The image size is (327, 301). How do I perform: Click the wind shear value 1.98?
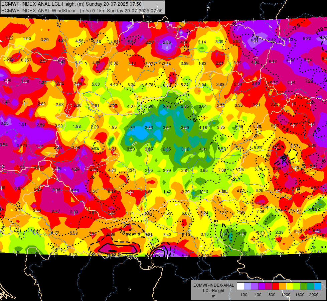coord(77,126)
